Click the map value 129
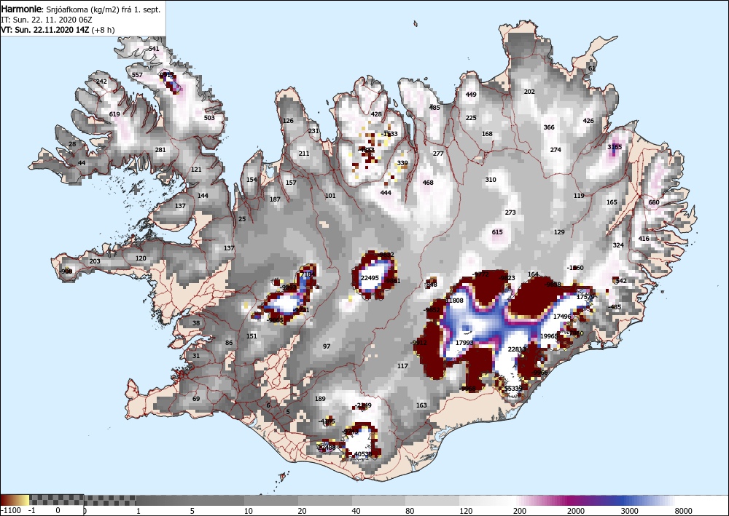This screenshot has height=516, width=729. coord(559,232)
